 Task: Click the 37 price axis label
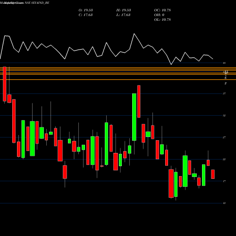coord(224,93)
